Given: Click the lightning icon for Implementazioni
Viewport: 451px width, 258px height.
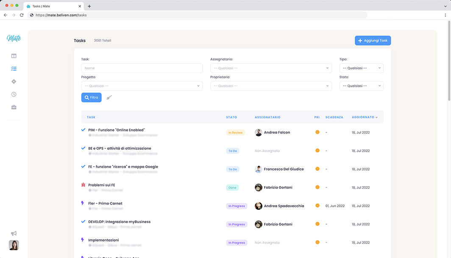Looking at the screenshot, I should pos(83,240).
